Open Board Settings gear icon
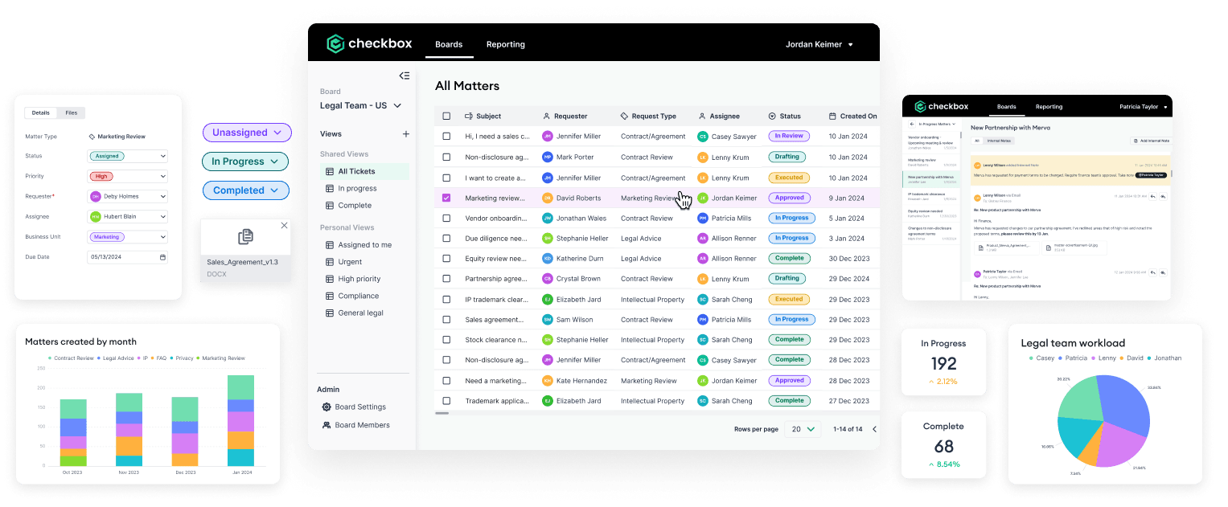1228x507 pixels. (x=327, y=407)
